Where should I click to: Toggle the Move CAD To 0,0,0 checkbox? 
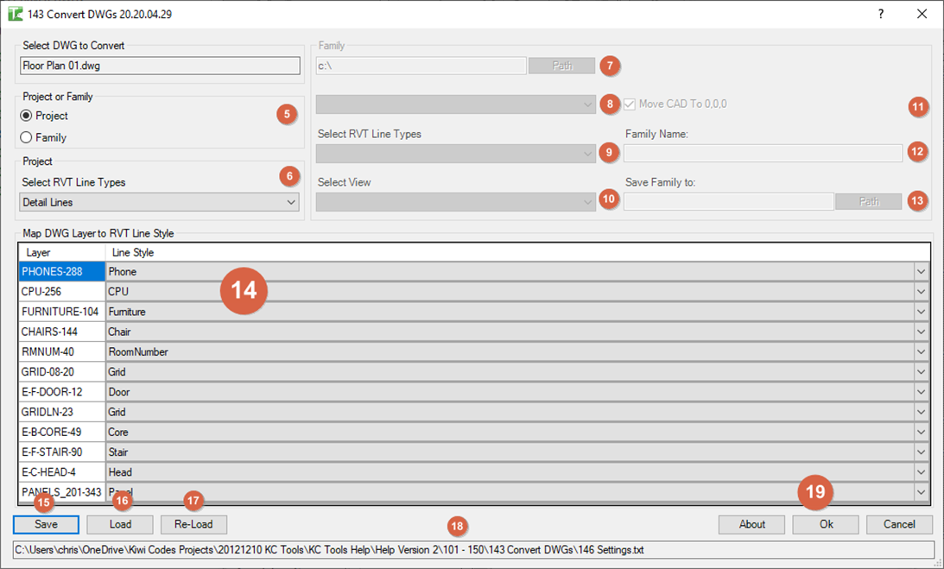tap(629, 104)
